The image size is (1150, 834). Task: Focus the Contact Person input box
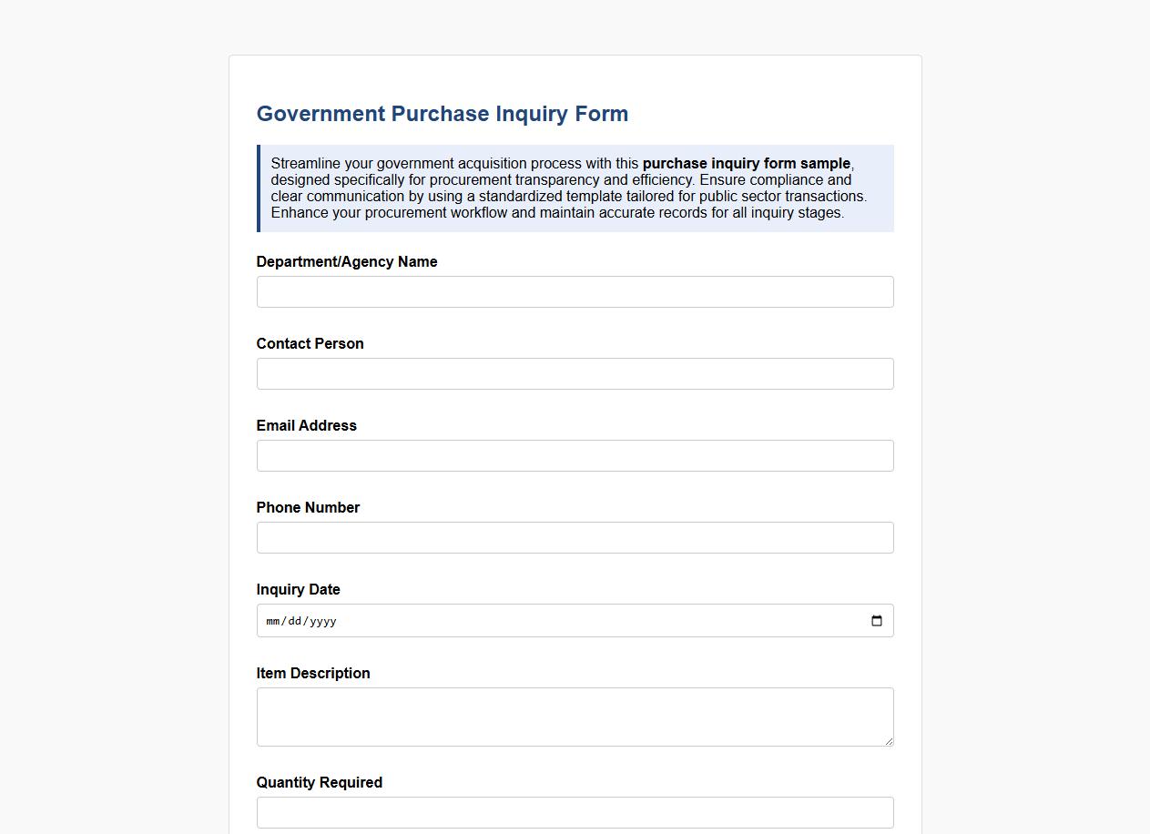(x=575, y=373)
